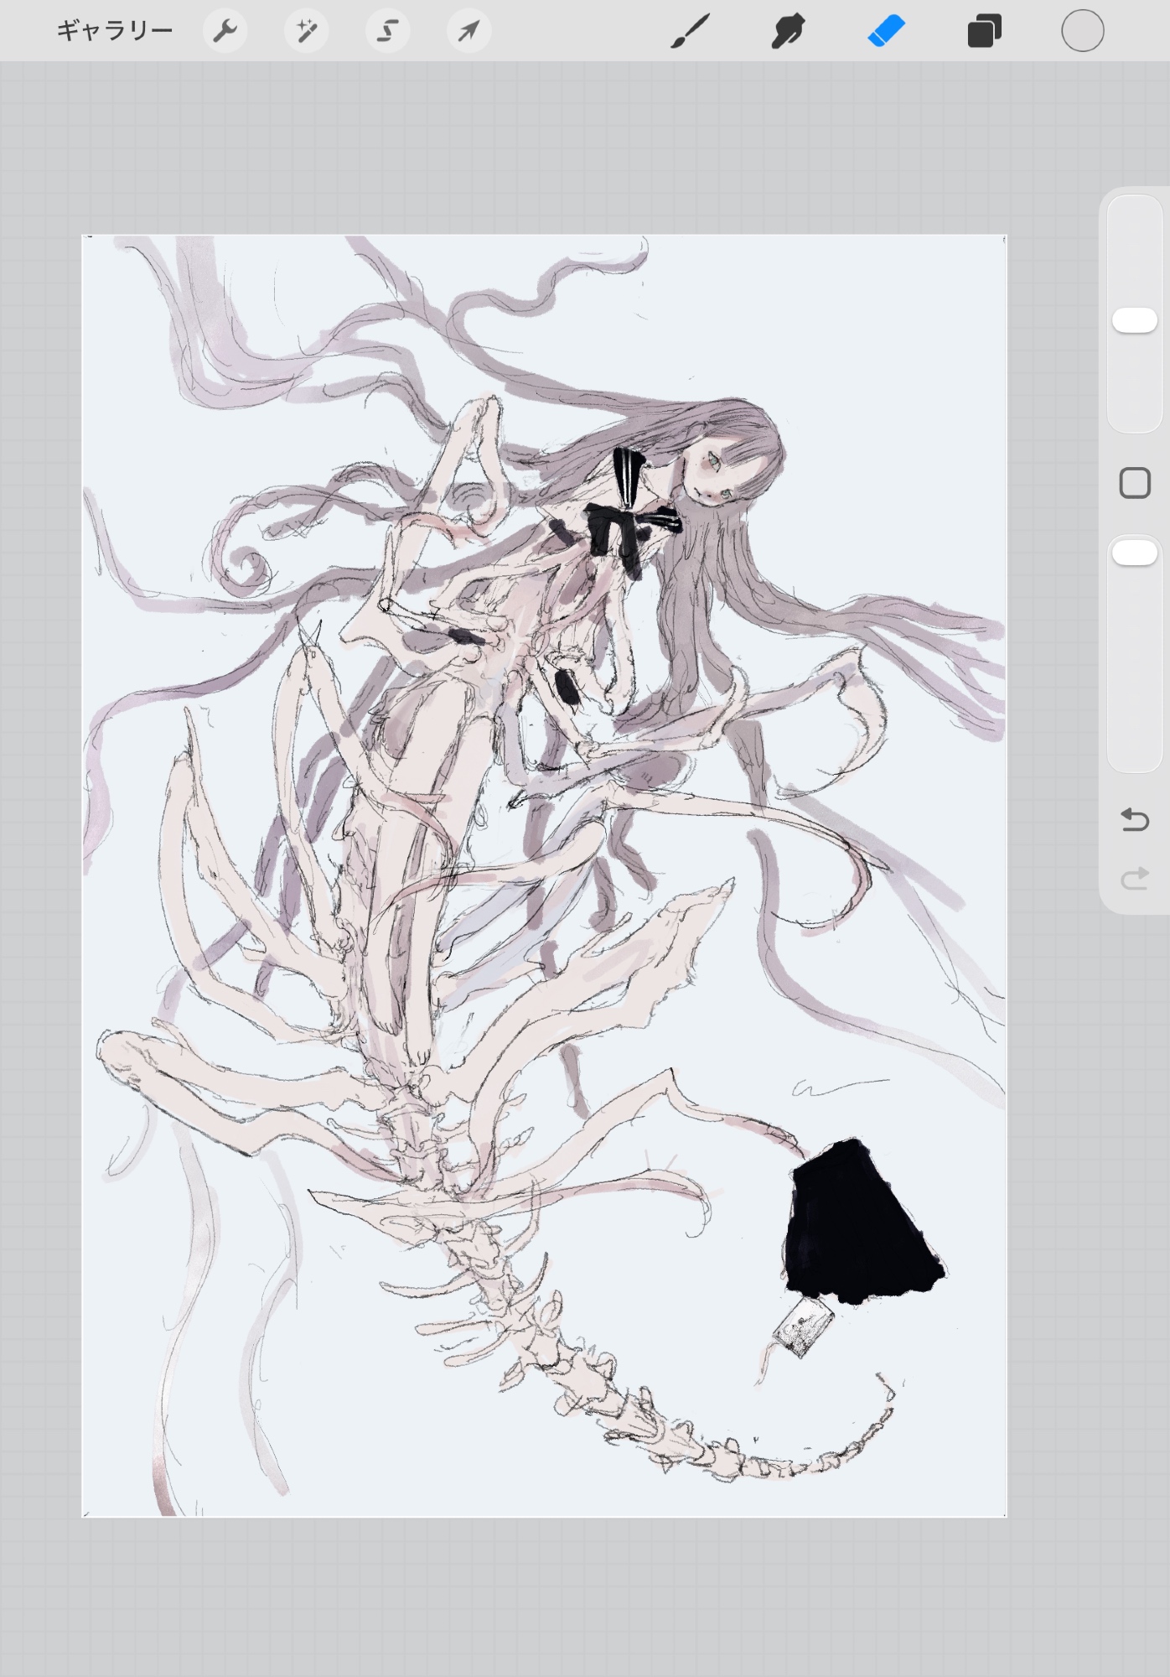
Task: Activate the Selection tool
Action: pos(387,32)
